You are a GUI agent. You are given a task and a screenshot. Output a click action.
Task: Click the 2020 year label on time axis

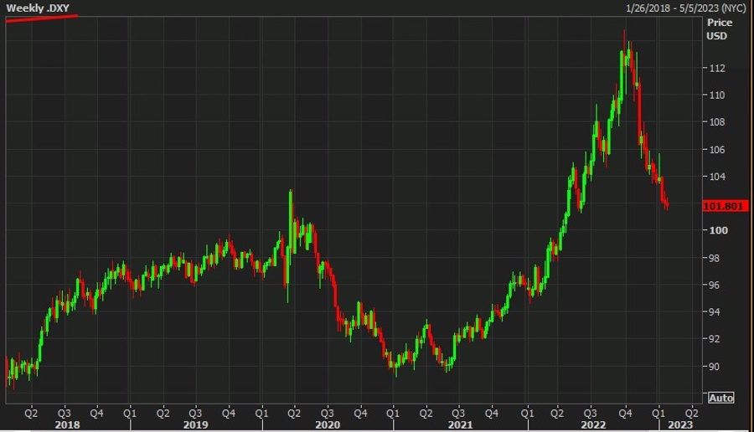[x=328, y=424]
